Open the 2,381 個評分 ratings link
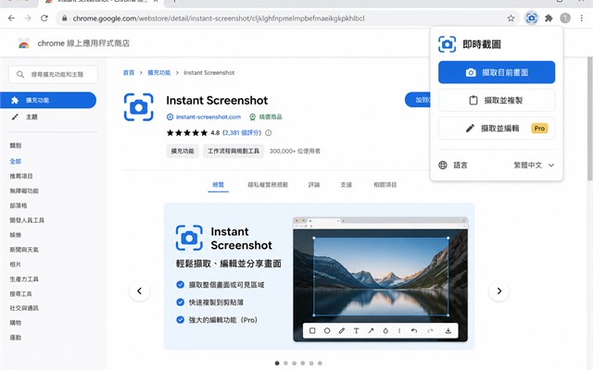593x370 pixels. tap(242, 133)
